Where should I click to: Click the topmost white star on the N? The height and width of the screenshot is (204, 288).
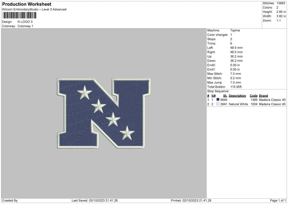84,92
